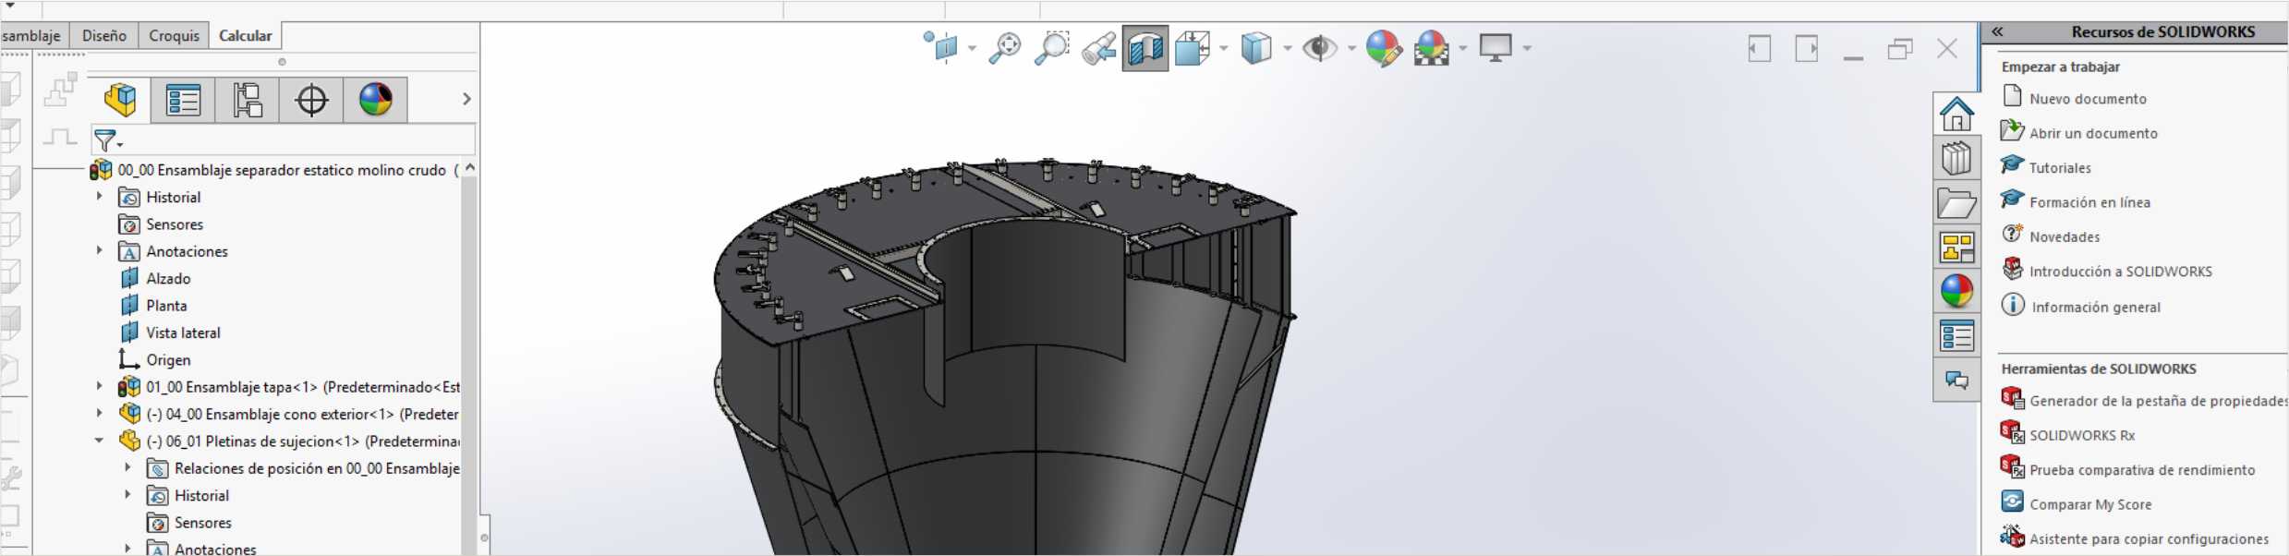Open the Display Style dropdown arrow
2289x556 pixels.
coord(1288,48)
